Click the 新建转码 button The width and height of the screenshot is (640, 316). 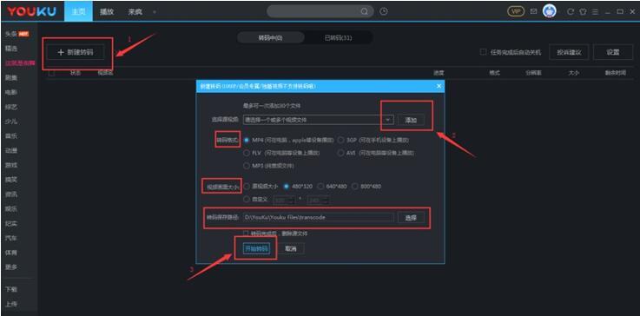click(75, 52)
